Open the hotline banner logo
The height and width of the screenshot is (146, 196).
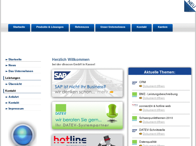[x=70, y=140]
